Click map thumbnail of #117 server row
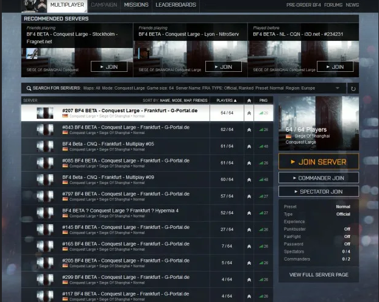 coord(45,296)
